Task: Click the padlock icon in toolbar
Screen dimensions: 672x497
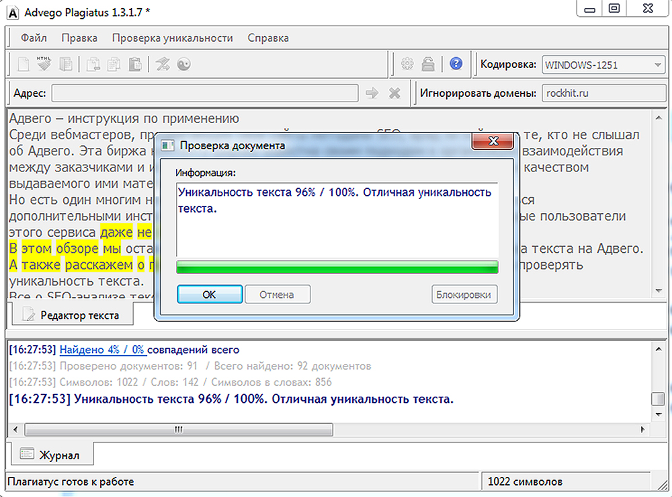Action: click(427, 65)
